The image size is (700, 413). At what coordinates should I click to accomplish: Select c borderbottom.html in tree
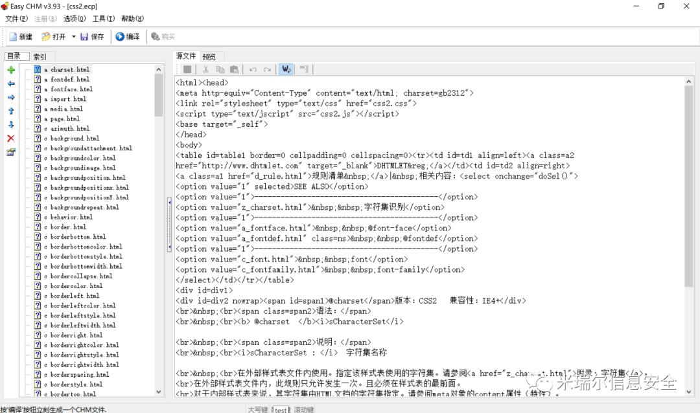(75, 237)
